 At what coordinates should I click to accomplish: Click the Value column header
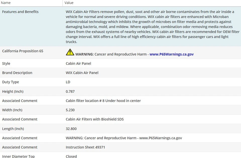pos(69,3)
